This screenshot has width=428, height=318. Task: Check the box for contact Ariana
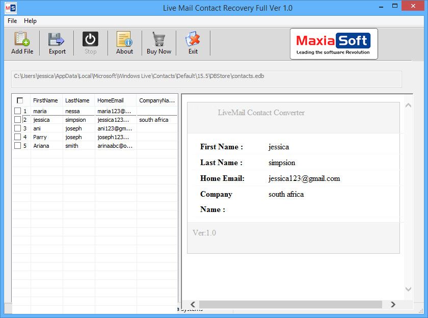tap(17, 146)
